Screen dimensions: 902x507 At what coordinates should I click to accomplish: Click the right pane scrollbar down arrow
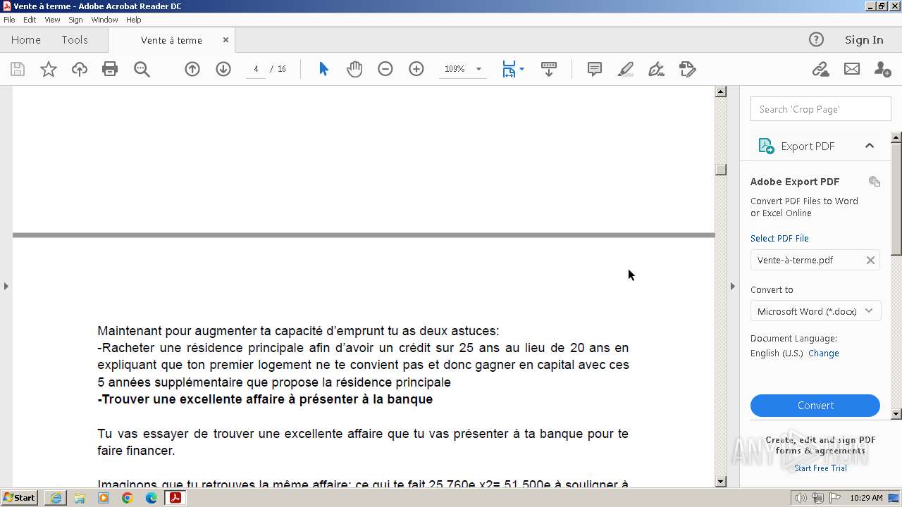coord(896,414)
